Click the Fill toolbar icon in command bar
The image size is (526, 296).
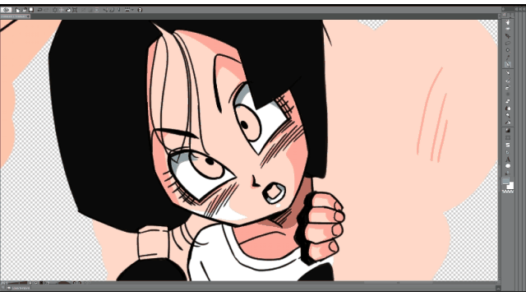coord(68,10)
